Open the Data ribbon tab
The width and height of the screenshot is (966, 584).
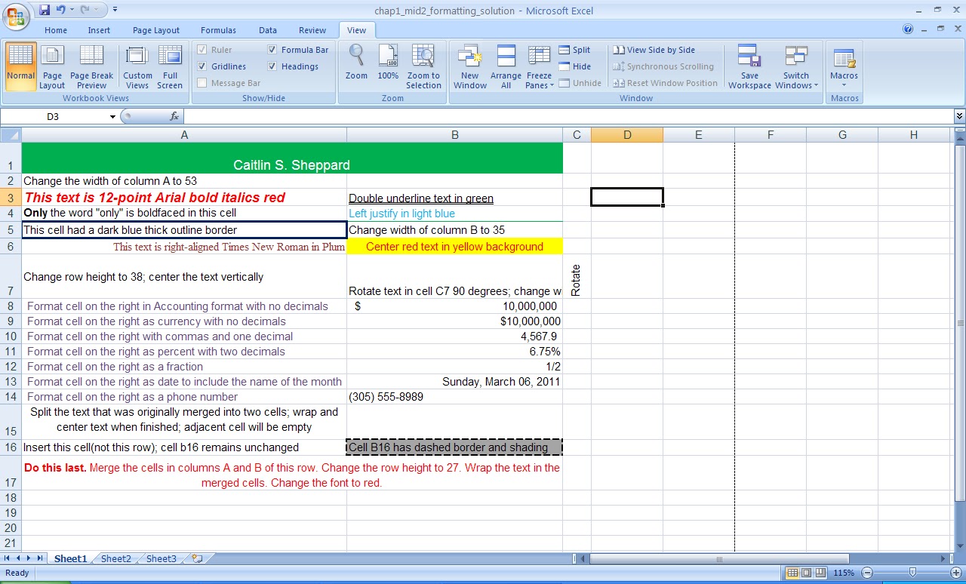(268, 30)
